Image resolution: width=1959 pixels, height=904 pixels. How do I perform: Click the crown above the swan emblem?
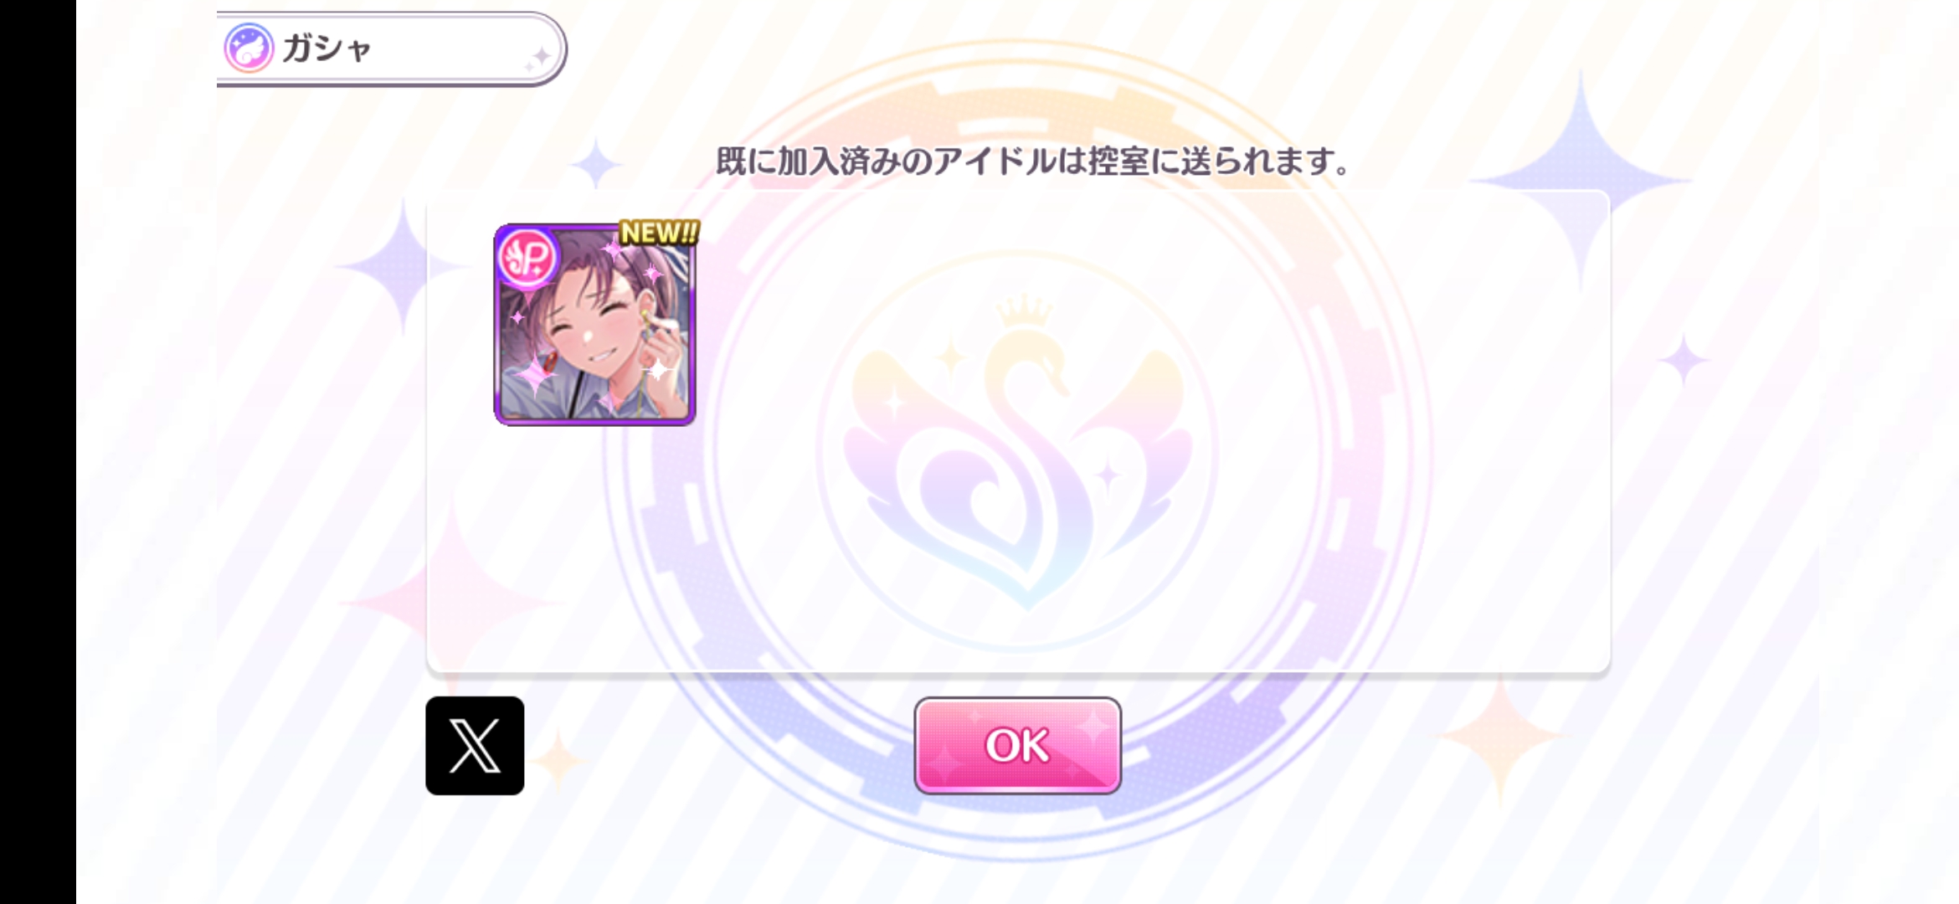pyautogui.click(x=1023, y=312)
